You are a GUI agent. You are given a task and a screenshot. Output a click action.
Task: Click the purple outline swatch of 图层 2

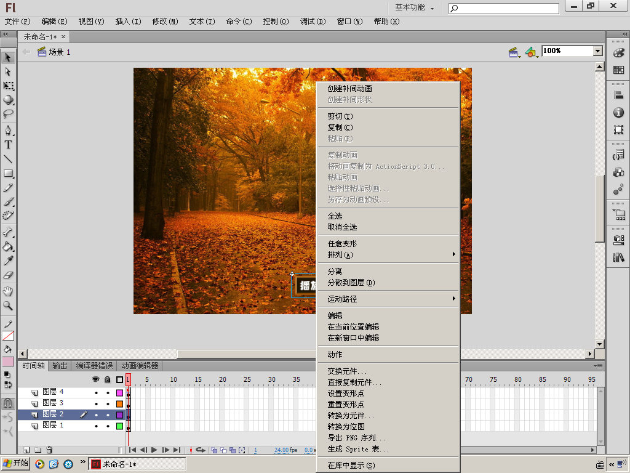[120, 414]
